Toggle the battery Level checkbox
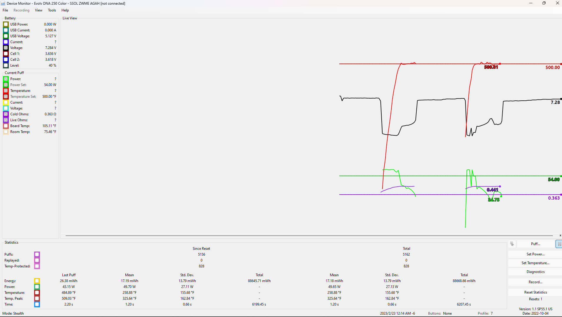This screenshot has width=562, height=317. point(6,65)
